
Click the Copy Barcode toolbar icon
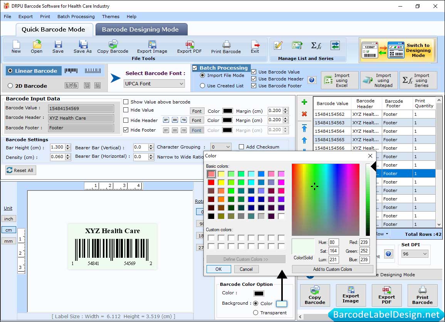113,47
